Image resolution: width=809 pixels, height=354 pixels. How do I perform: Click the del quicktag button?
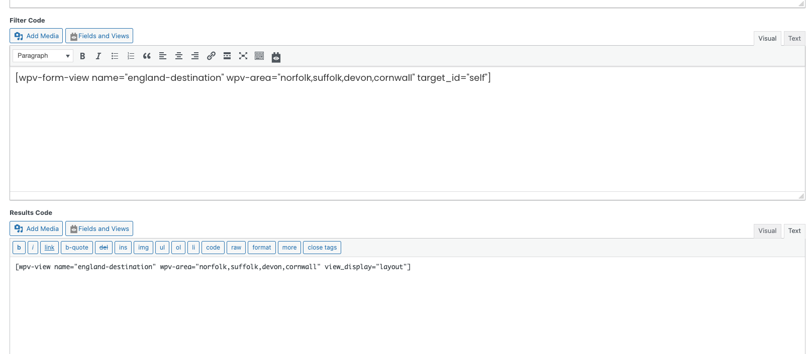pyautogui.click(x=104, y=248)
